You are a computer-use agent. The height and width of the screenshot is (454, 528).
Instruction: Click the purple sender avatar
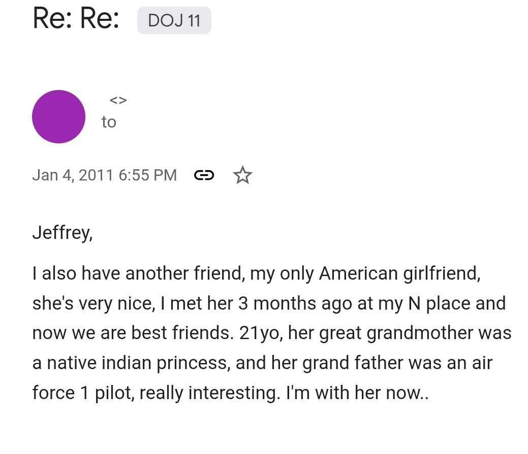(58, 117)
